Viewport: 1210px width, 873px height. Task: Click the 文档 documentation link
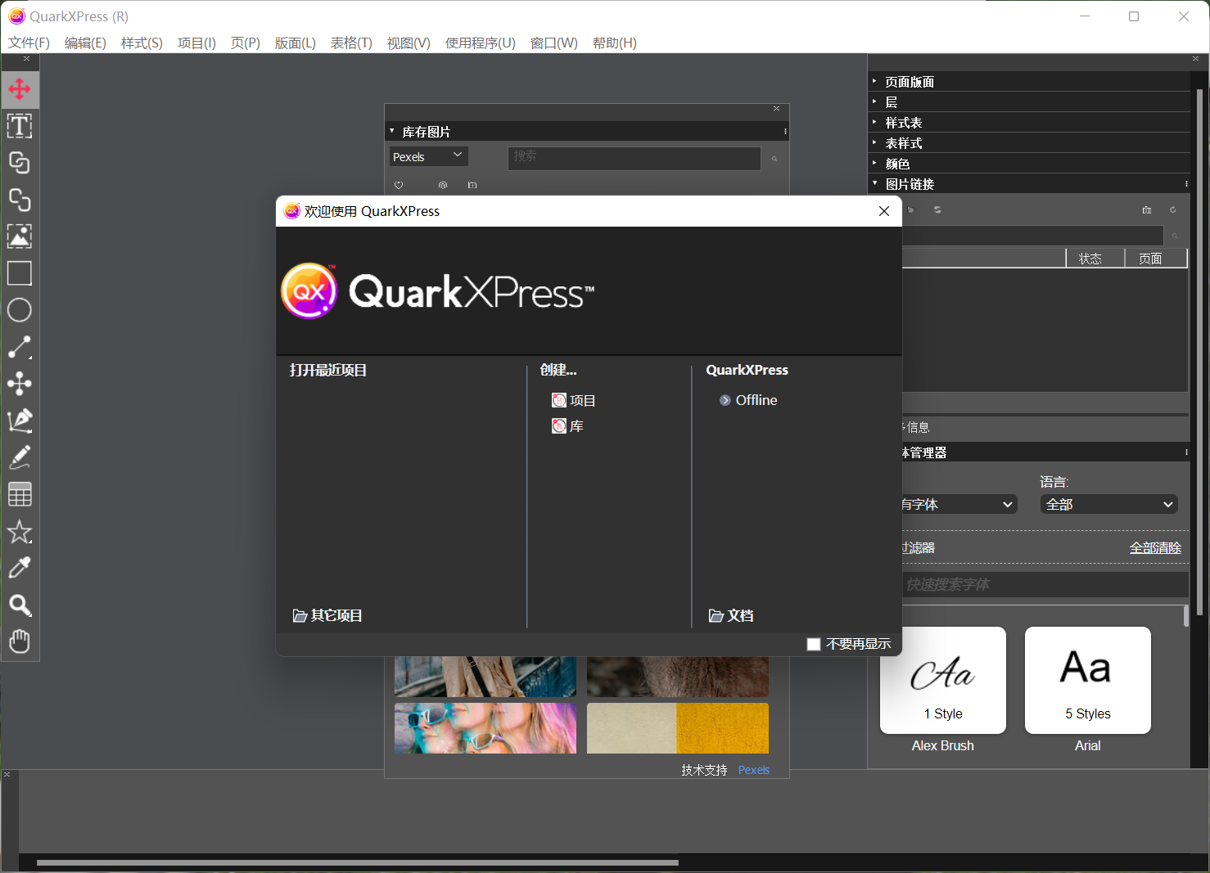(x=731, y=615)
